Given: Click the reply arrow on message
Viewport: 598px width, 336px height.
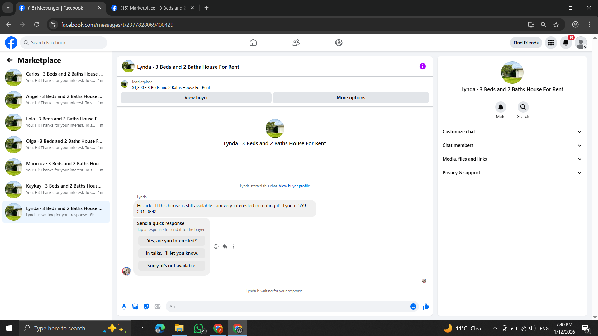Looking at the screenshot, I should [x=225, y=246].
